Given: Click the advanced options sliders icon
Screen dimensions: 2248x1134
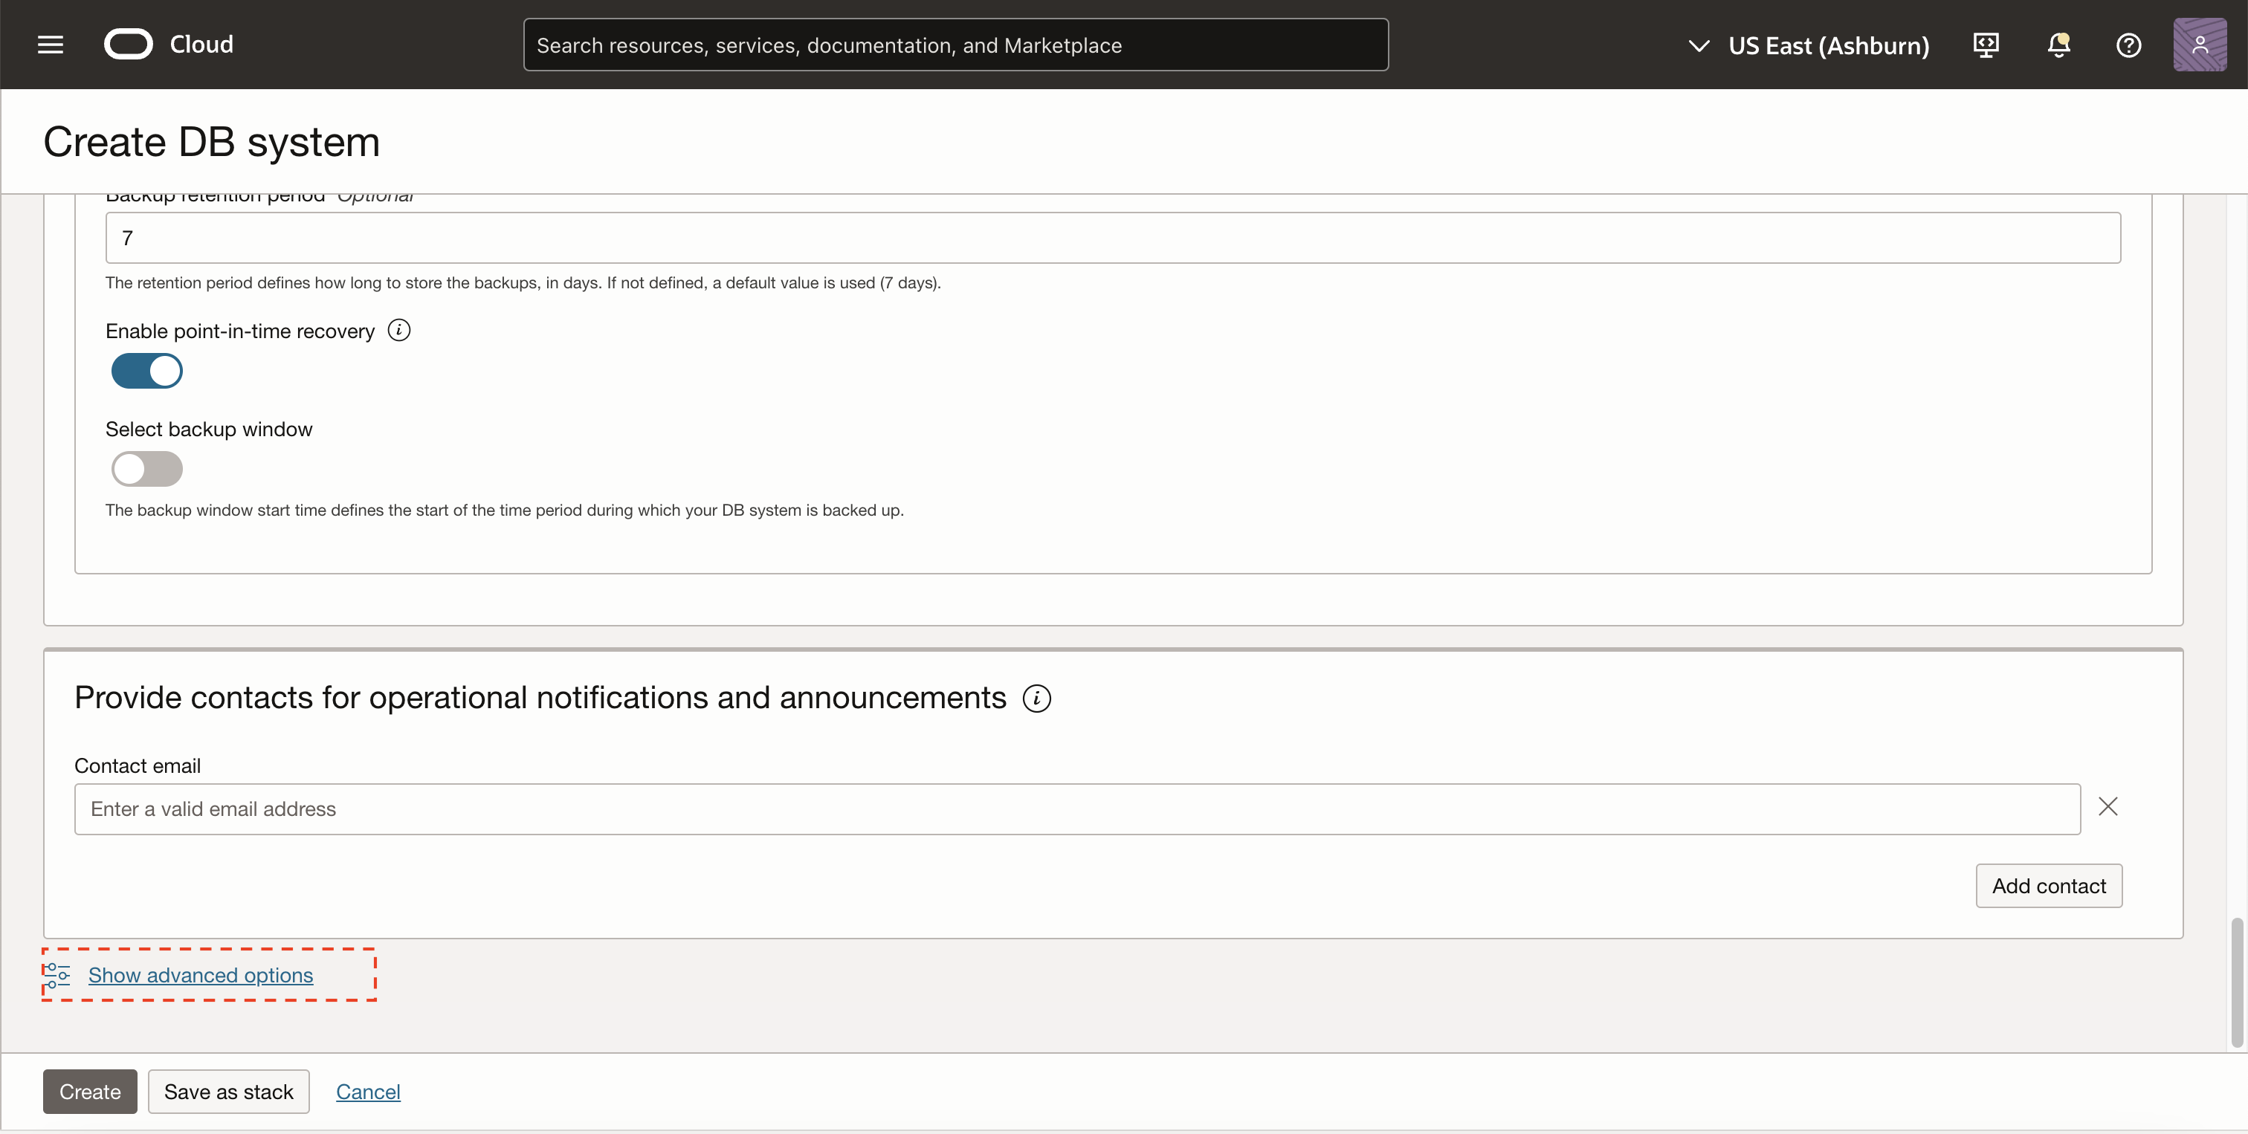Looking at the screenshot, I should [x=57, y=974].
